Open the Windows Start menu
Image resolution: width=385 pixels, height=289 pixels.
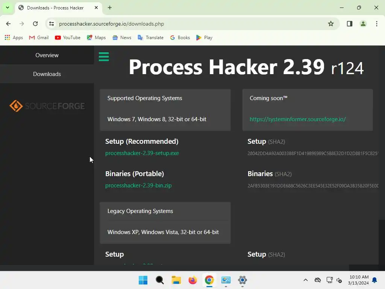coord(143,280)
